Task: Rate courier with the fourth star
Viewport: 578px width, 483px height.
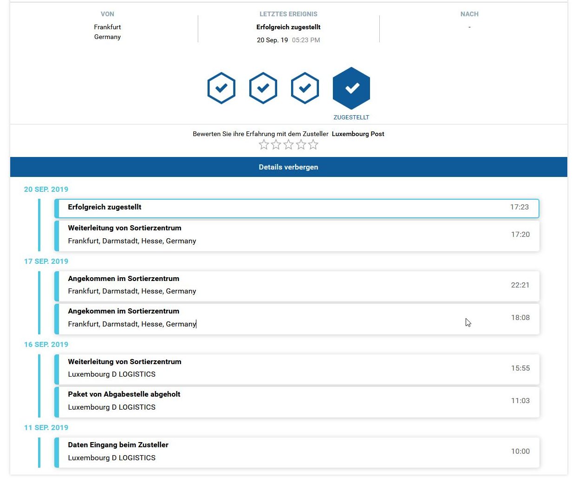Action: (x=301, y=145)
